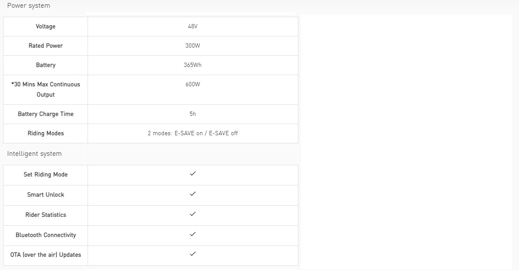Select the 5h charge time value
The width and height of the screenshot is (519, 270).
pos(193,114)
